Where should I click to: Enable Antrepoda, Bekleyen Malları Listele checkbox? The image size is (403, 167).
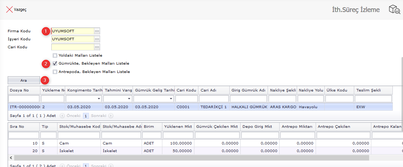[55, 72]
